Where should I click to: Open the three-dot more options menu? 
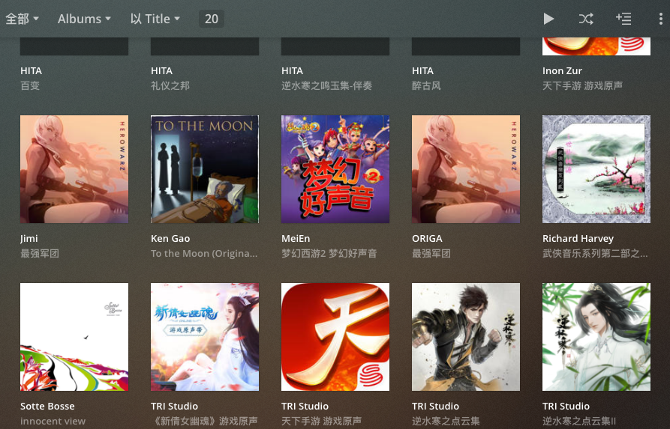[x=660, y=19]
